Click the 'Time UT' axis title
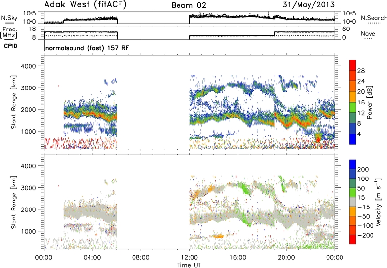The image size is (387, 268). click(189, 265)
